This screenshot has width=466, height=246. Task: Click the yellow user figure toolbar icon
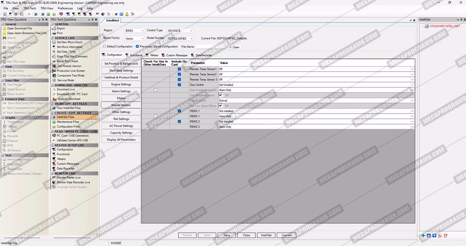pos(127,14)
